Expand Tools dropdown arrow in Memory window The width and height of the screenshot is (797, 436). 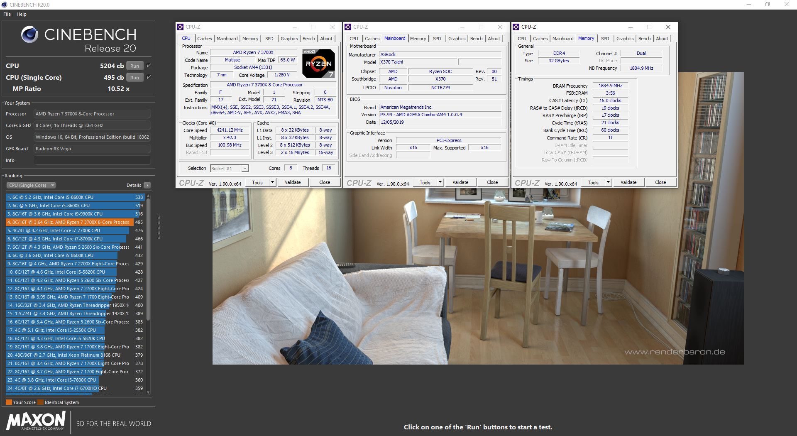point(608,182)
